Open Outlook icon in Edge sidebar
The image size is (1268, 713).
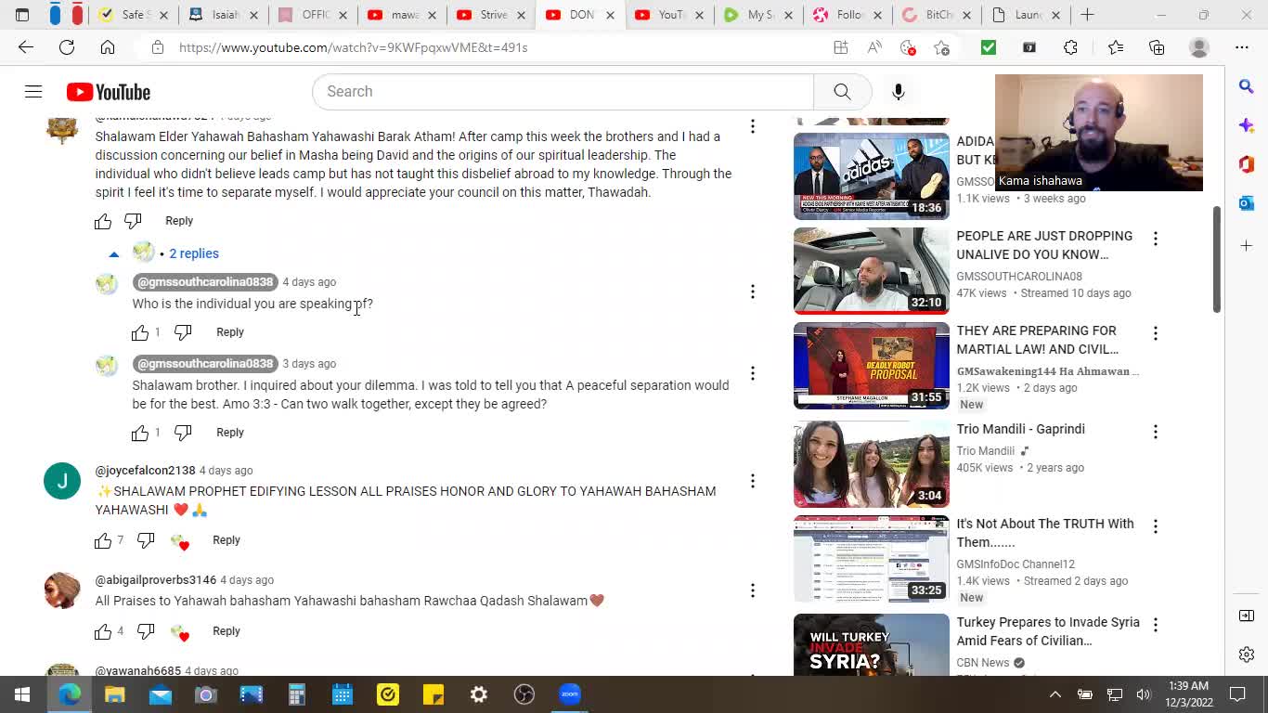coord(1247,202)
